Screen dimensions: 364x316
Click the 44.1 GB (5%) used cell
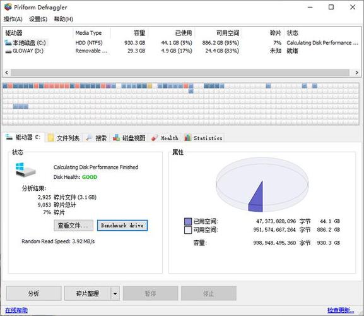pyautogui.click(x=177, y=43)
